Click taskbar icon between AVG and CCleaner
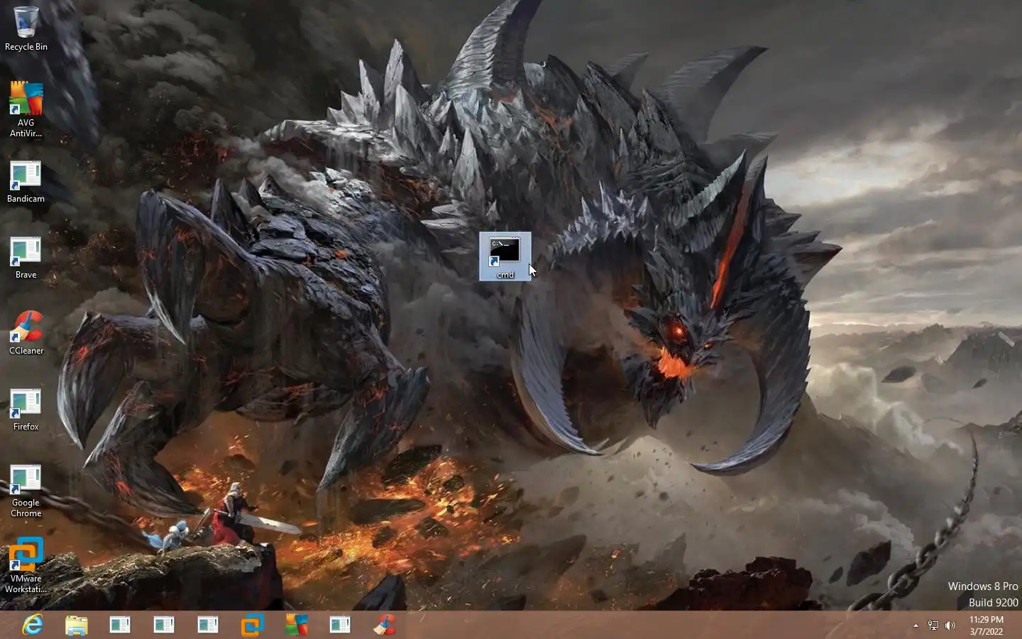 pos(340,625)
